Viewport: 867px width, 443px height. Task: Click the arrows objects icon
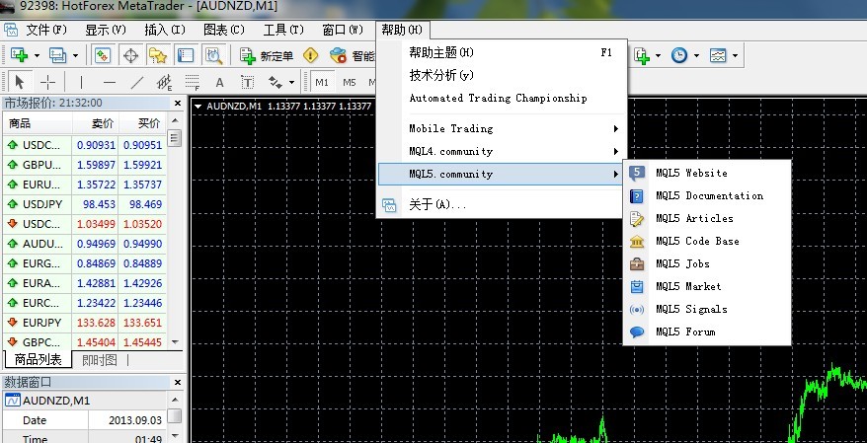coord(275,83)
